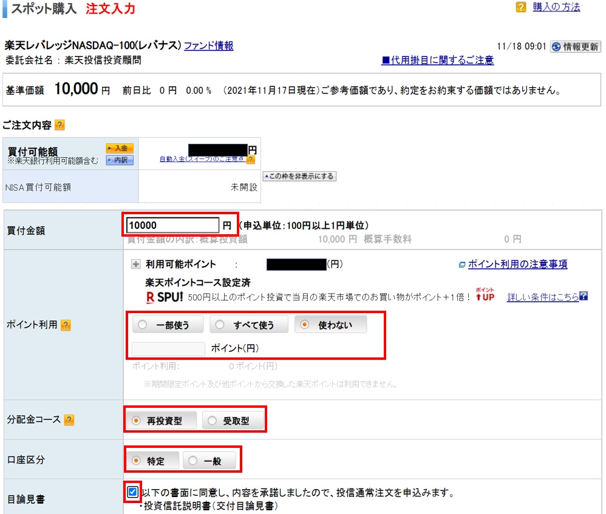
Task: Select the 一部使う points radio option
Action: (x=168, y=325)
